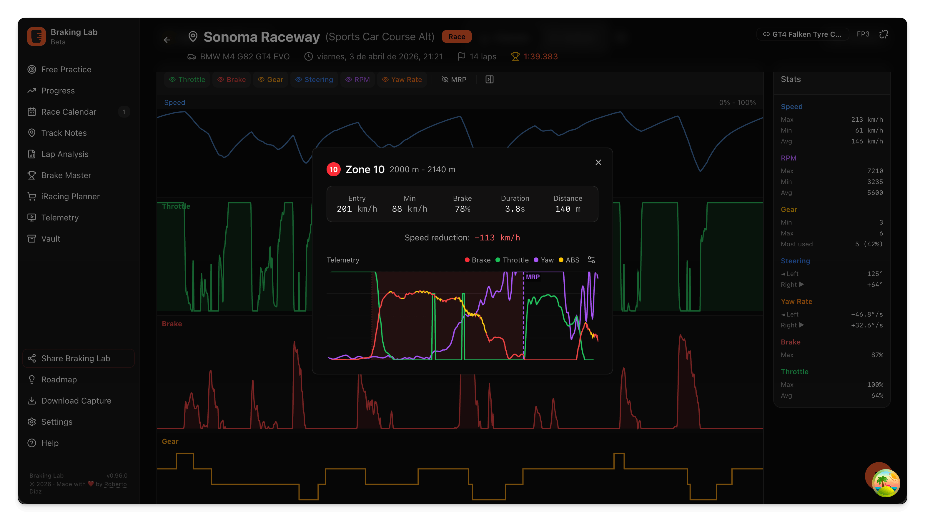Viewport: 925px width, 522px height.
Task: Click the Download Capture icon
Action: click(x=32, y=401)
